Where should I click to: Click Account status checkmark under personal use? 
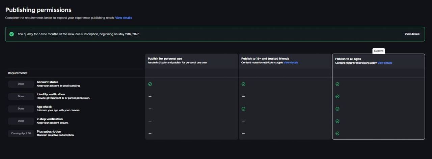150,84
